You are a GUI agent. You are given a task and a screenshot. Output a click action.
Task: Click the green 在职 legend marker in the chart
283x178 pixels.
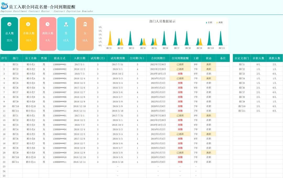pyautogui.click(x=206, y=23)
